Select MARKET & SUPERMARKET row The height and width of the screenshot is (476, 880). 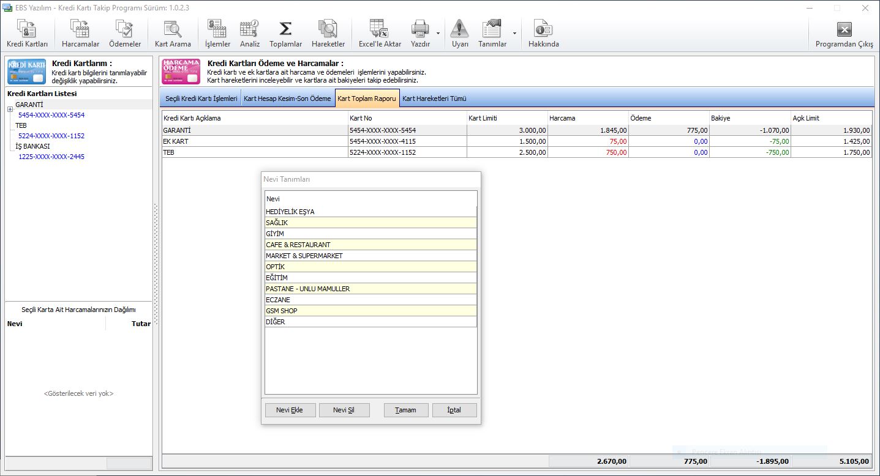(370, 256)
